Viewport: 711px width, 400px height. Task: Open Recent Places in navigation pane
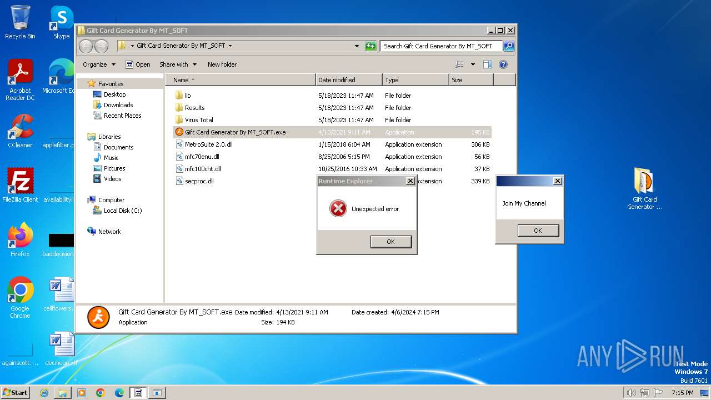(x=122, y=116)
